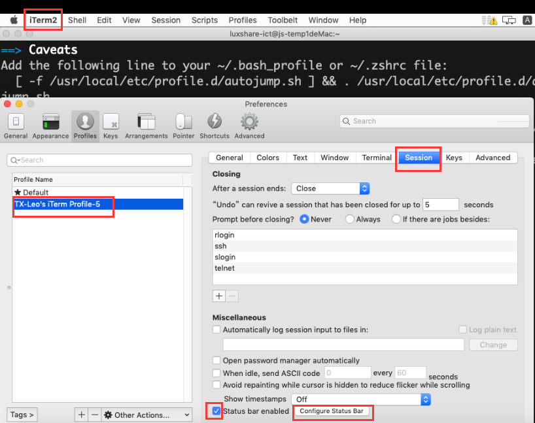Click the magnifier icon in preferences search

pos(346,121)
